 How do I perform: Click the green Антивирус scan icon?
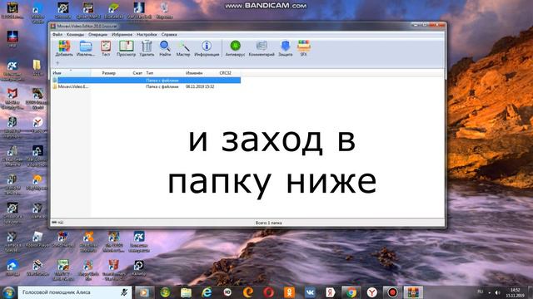coord(235,48)
